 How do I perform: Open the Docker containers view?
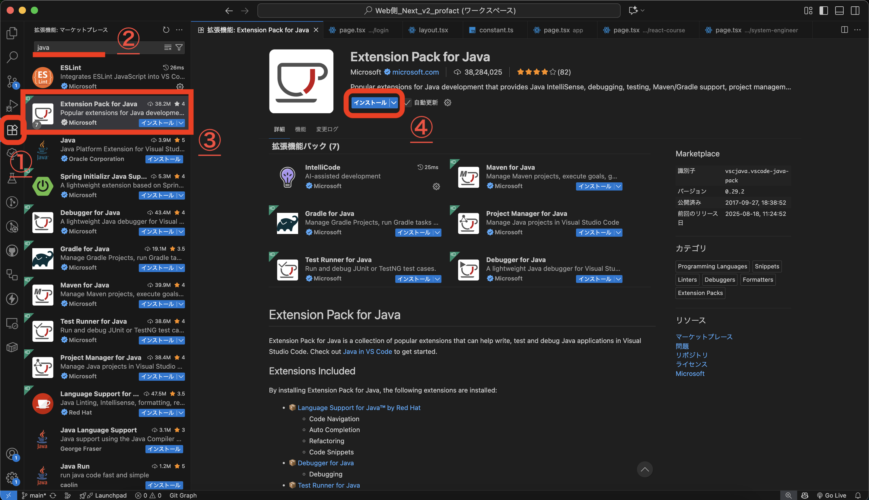coord(12,347)
